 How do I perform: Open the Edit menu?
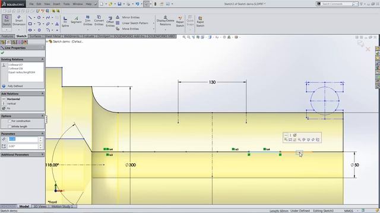click(x=39, y=4)
